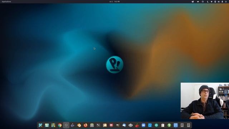
Task: Open the volume speaker indicator
Action: (219, 1)
